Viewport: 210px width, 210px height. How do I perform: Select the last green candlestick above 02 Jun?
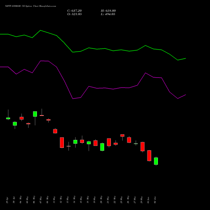(x=156, y=161)
